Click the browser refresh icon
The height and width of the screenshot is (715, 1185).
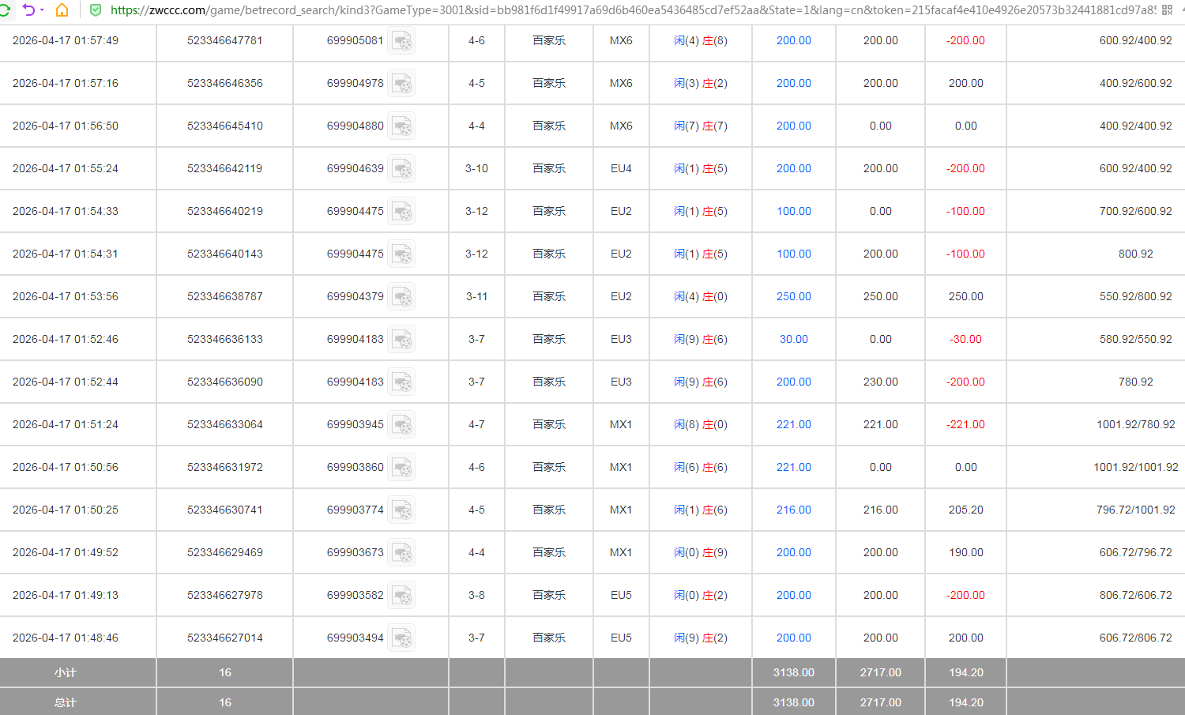coord(4,10)
